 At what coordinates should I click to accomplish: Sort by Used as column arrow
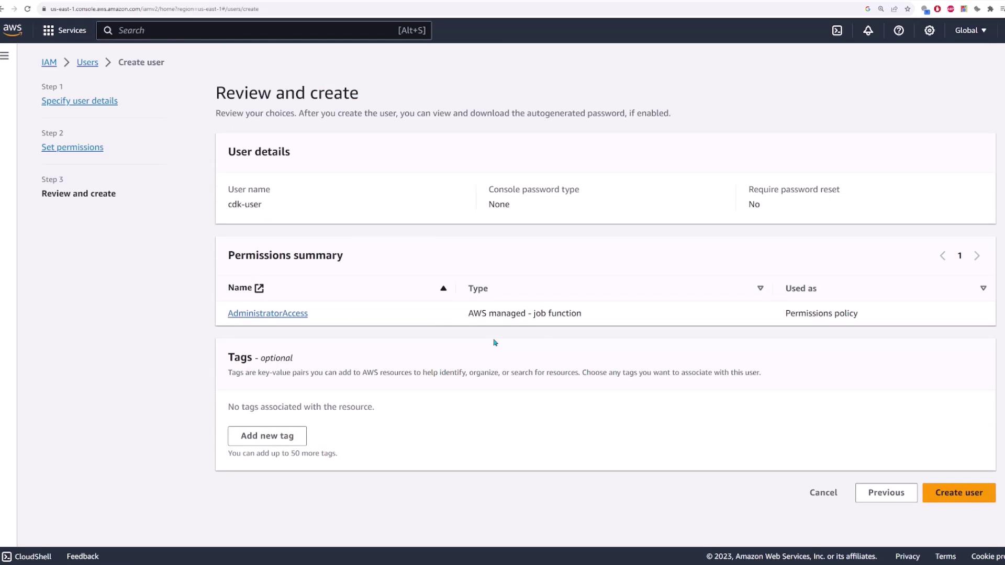coord(983,288)
